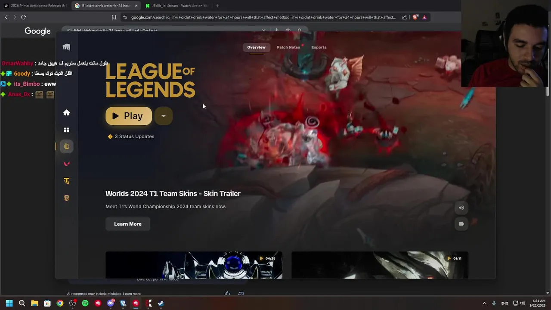The image size is (551, 310).
Task: Click the Google logo
Action: coord(37,31)
